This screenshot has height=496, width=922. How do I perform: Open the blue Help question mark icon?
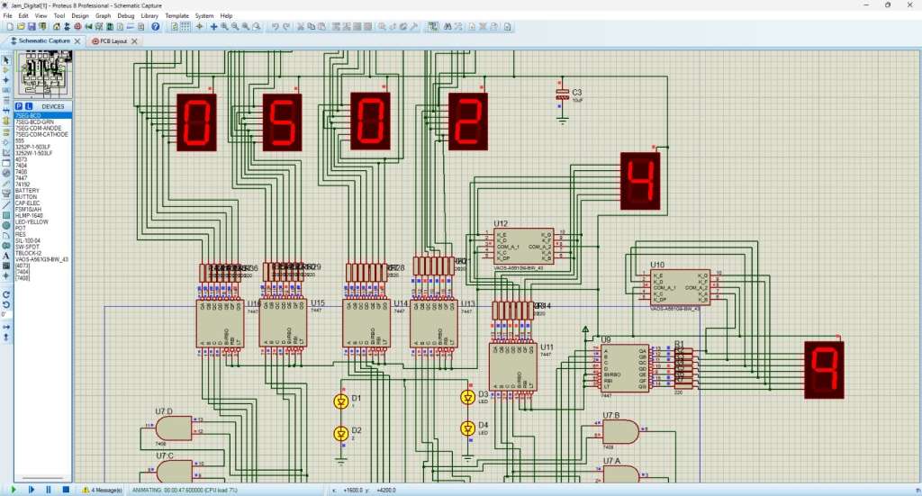(x=155, y=26)
